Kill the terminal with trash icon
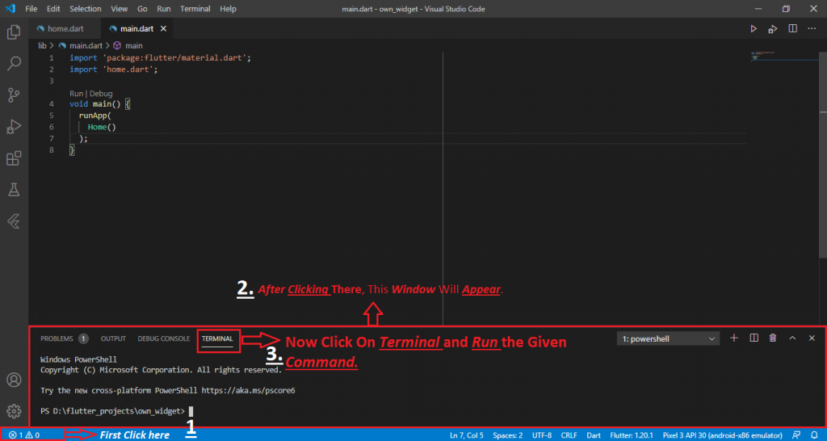 point(773,338)
